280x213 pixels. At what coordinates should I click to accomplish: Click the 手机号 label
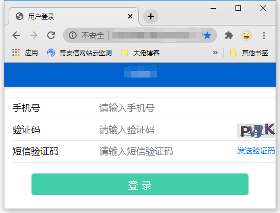click(x=27, y=108)
